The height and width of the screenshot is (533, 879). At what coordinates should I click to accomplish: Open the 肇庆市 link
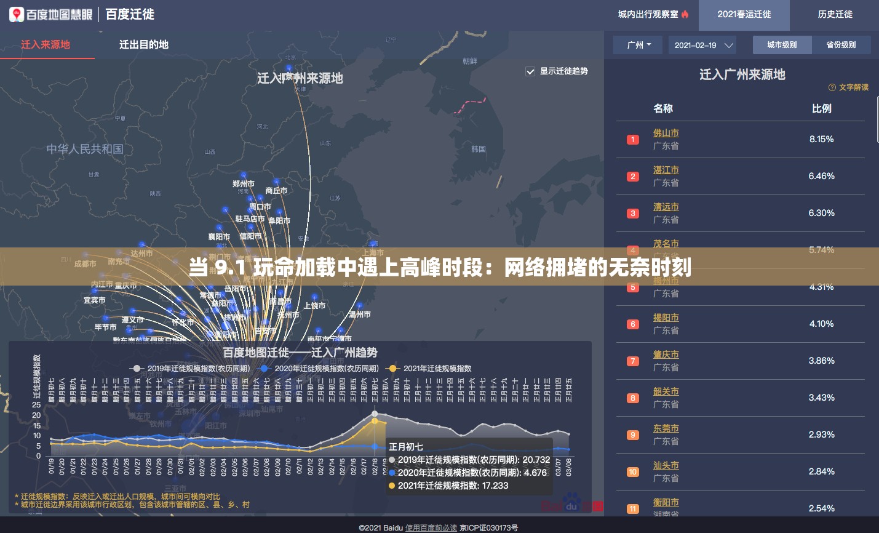coord(666,355)
